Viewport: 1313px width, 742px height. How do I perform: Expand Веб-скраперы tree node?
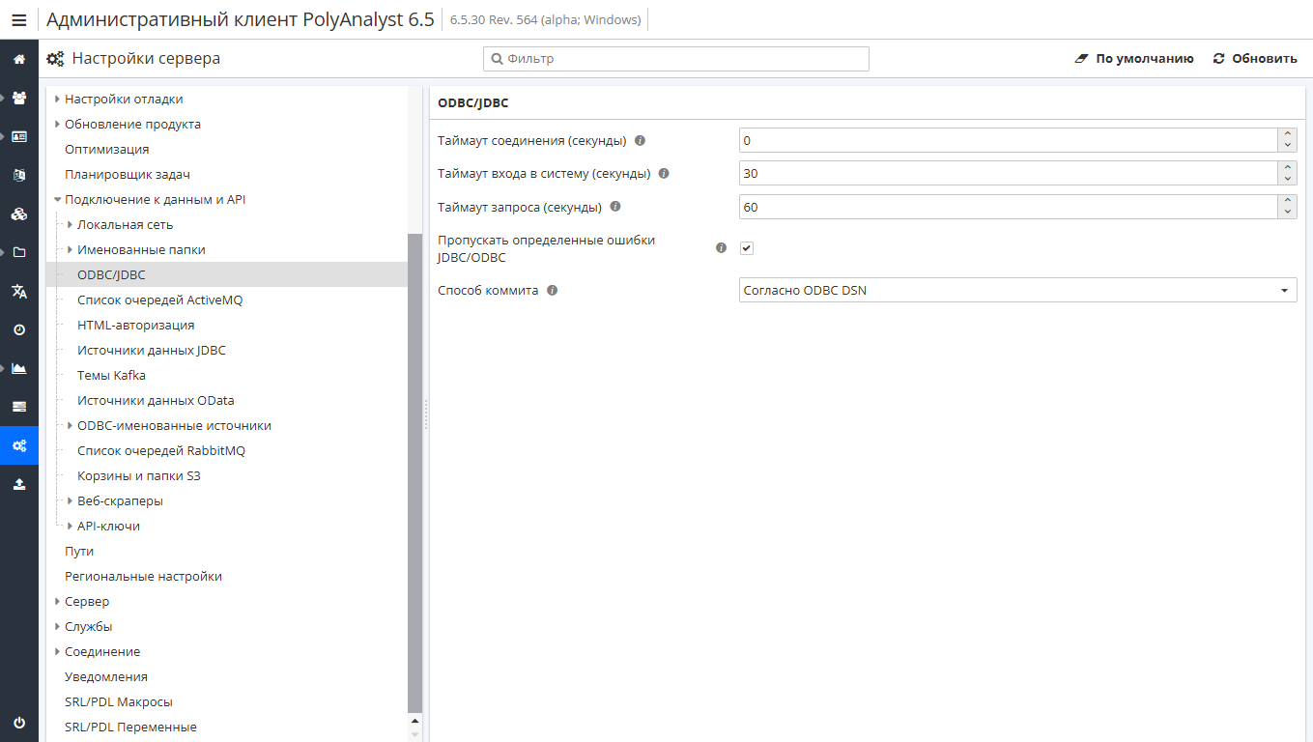coord(71,500)
